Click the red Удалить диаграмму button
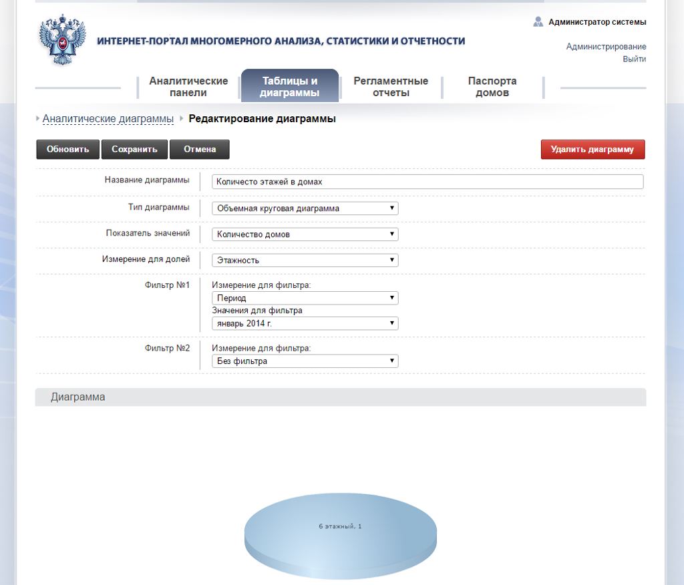This screenshot has height=585, width=684. click(x=592, y=150)
